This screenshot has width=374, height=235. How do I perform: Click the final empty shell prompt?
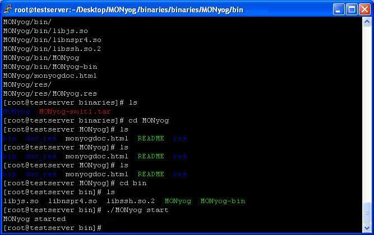(x=53, y=228)
